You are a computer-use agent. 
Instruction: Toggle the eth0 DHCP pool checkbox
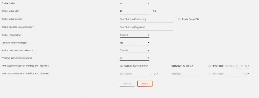coord(210,74)
